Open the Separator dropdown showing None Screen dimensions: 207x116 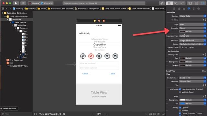click(x=192, y=28)
